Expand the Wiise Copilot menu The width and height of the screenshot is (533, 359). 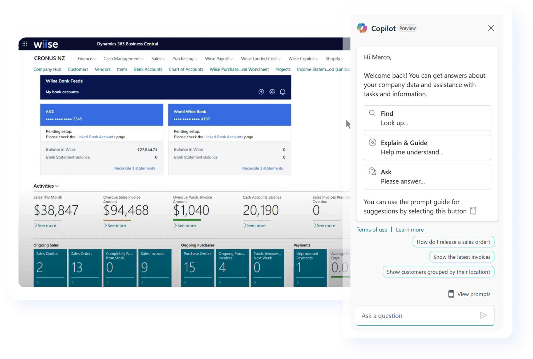[x=303, y=59]
